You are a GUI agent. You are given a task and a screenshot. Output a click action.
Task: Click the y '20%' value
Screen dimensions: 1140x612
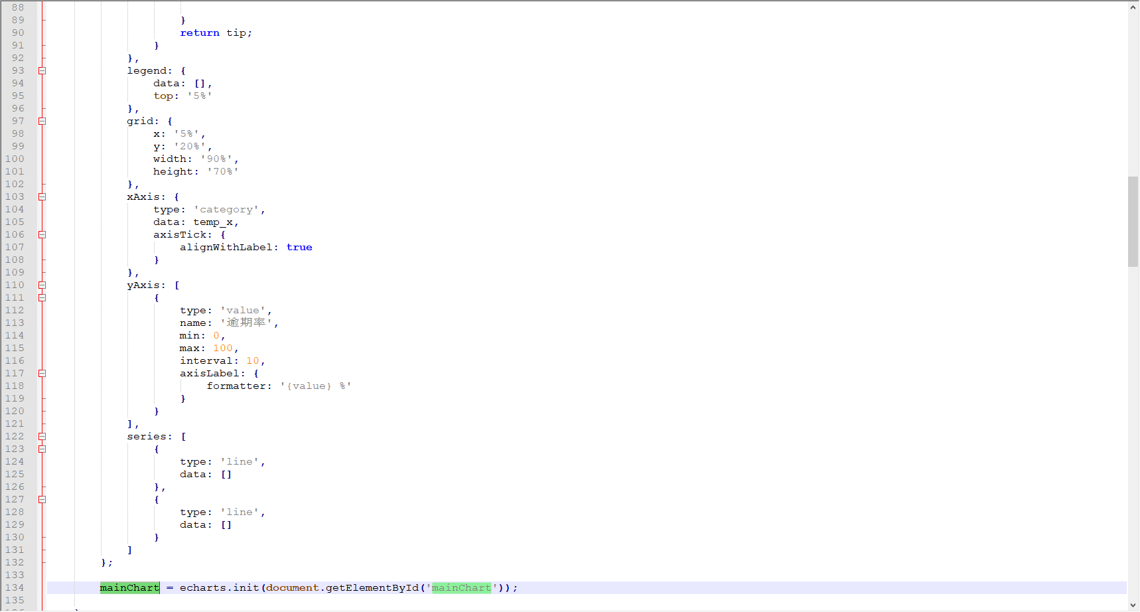coord(190,146)
